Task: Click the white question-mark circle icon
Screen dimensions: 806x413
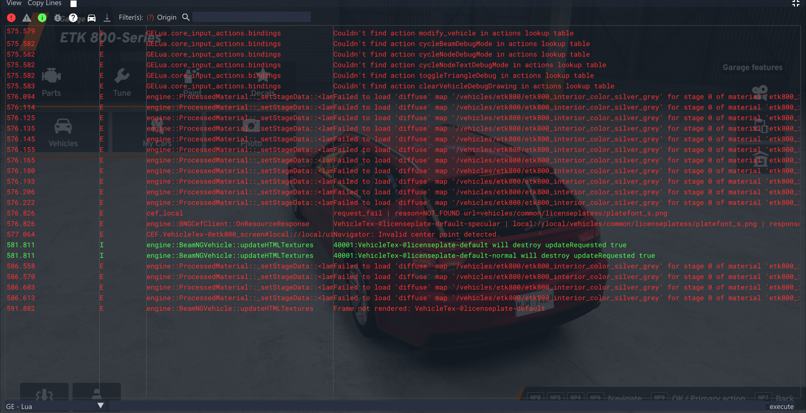Action: [74, 18]
